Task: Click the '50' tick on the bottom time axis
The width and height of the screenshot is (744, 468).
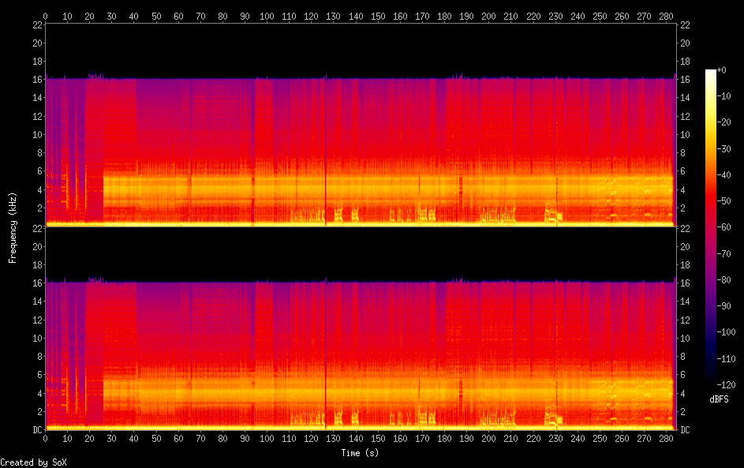Action: (x=156, y=439)
